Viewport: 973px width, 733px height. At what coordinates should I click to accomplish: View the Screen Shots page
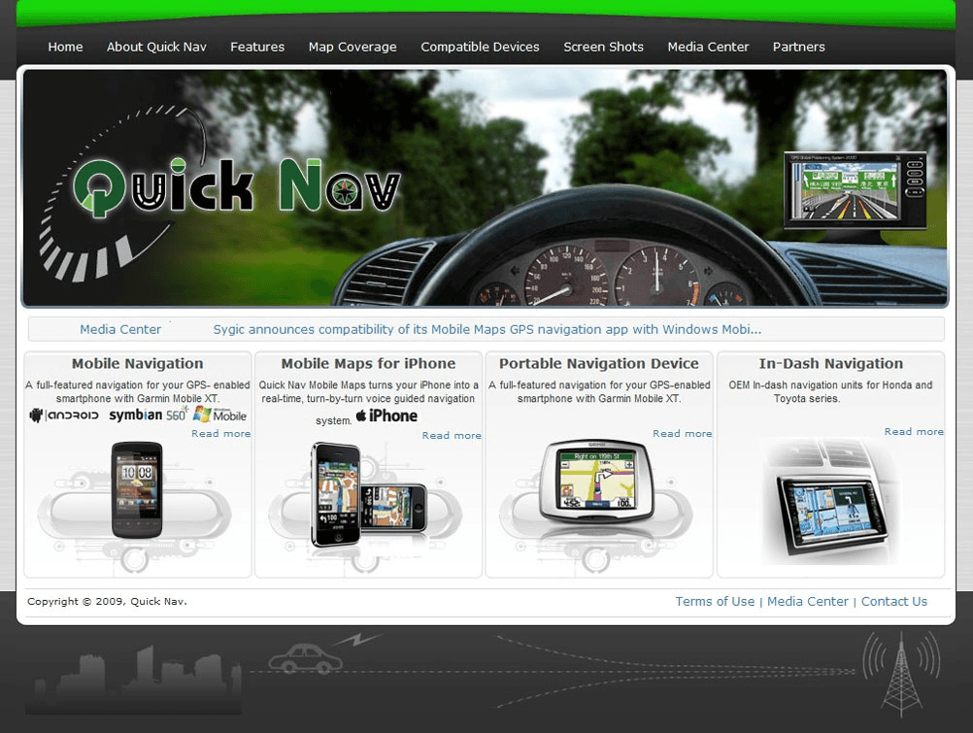[x=603, y=48]
